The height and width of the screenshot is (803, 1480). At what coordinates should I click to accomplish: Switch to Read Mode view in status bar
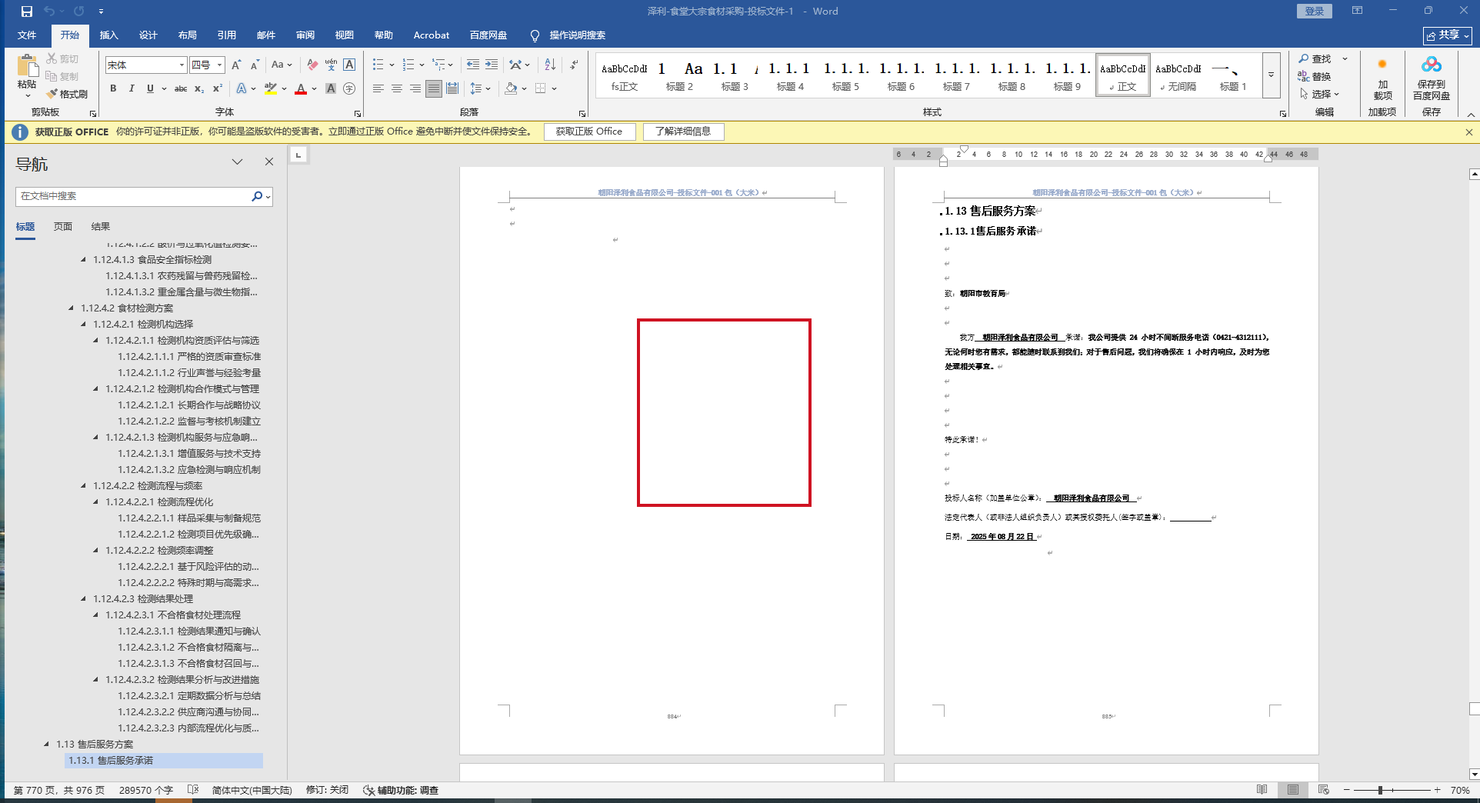1262,790
